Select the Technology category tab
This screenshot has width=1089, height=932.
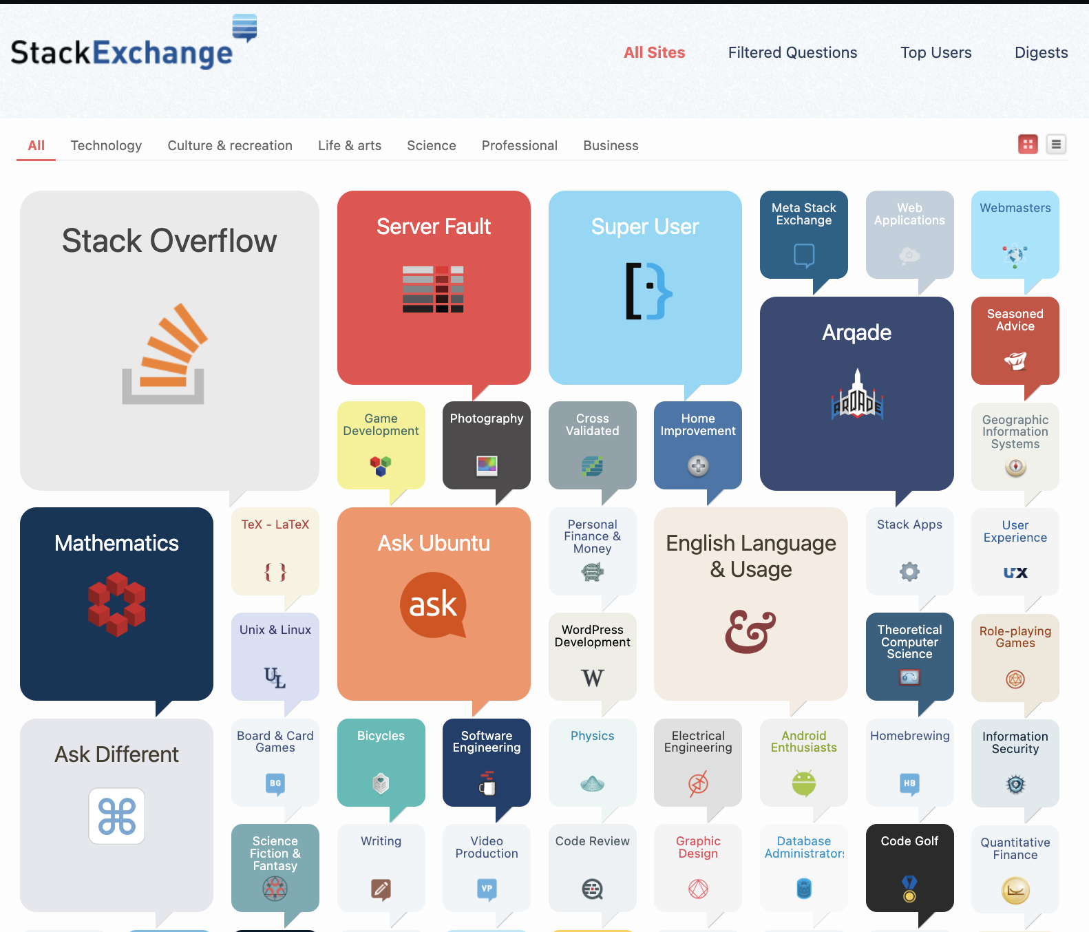click(106, 145)
